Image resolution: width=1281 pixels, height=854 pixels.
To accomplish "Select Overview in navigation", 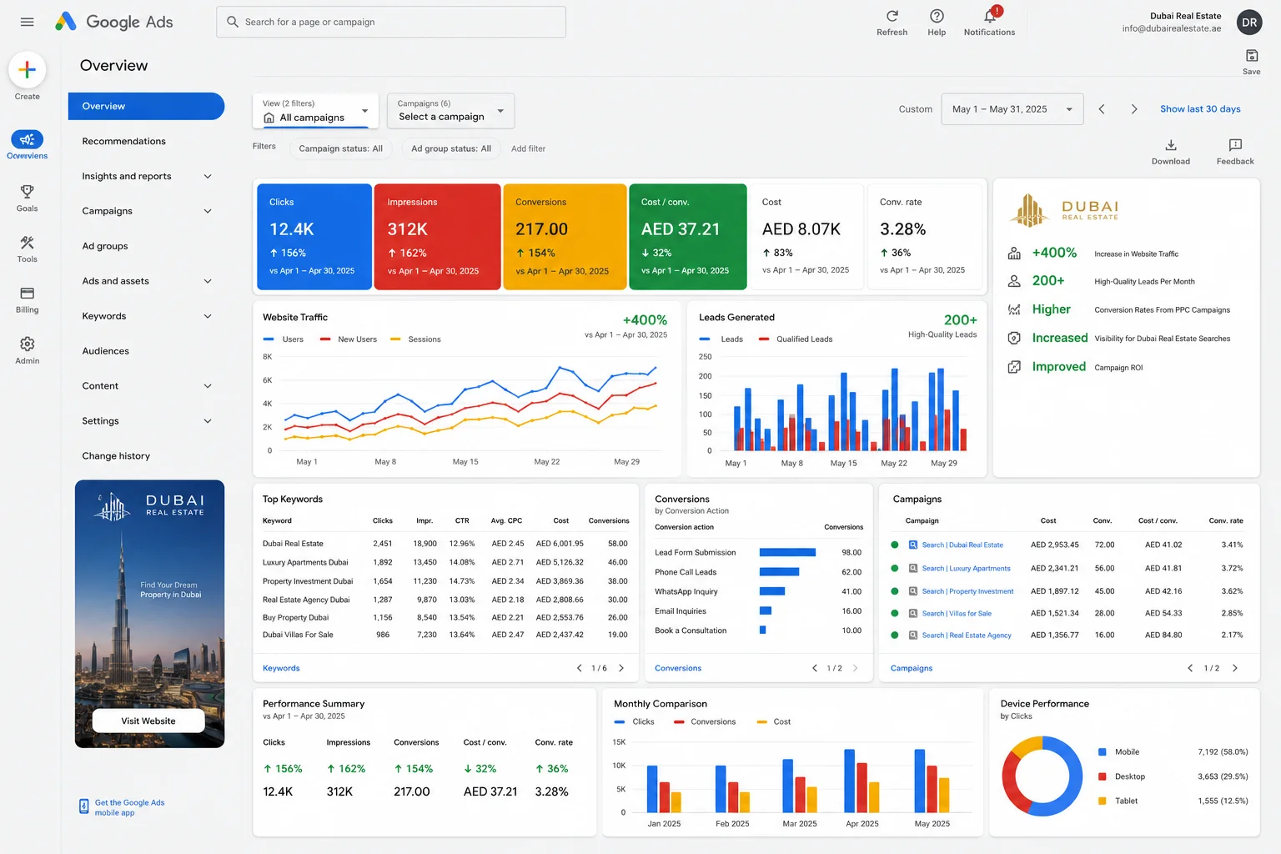I will 147,106.
